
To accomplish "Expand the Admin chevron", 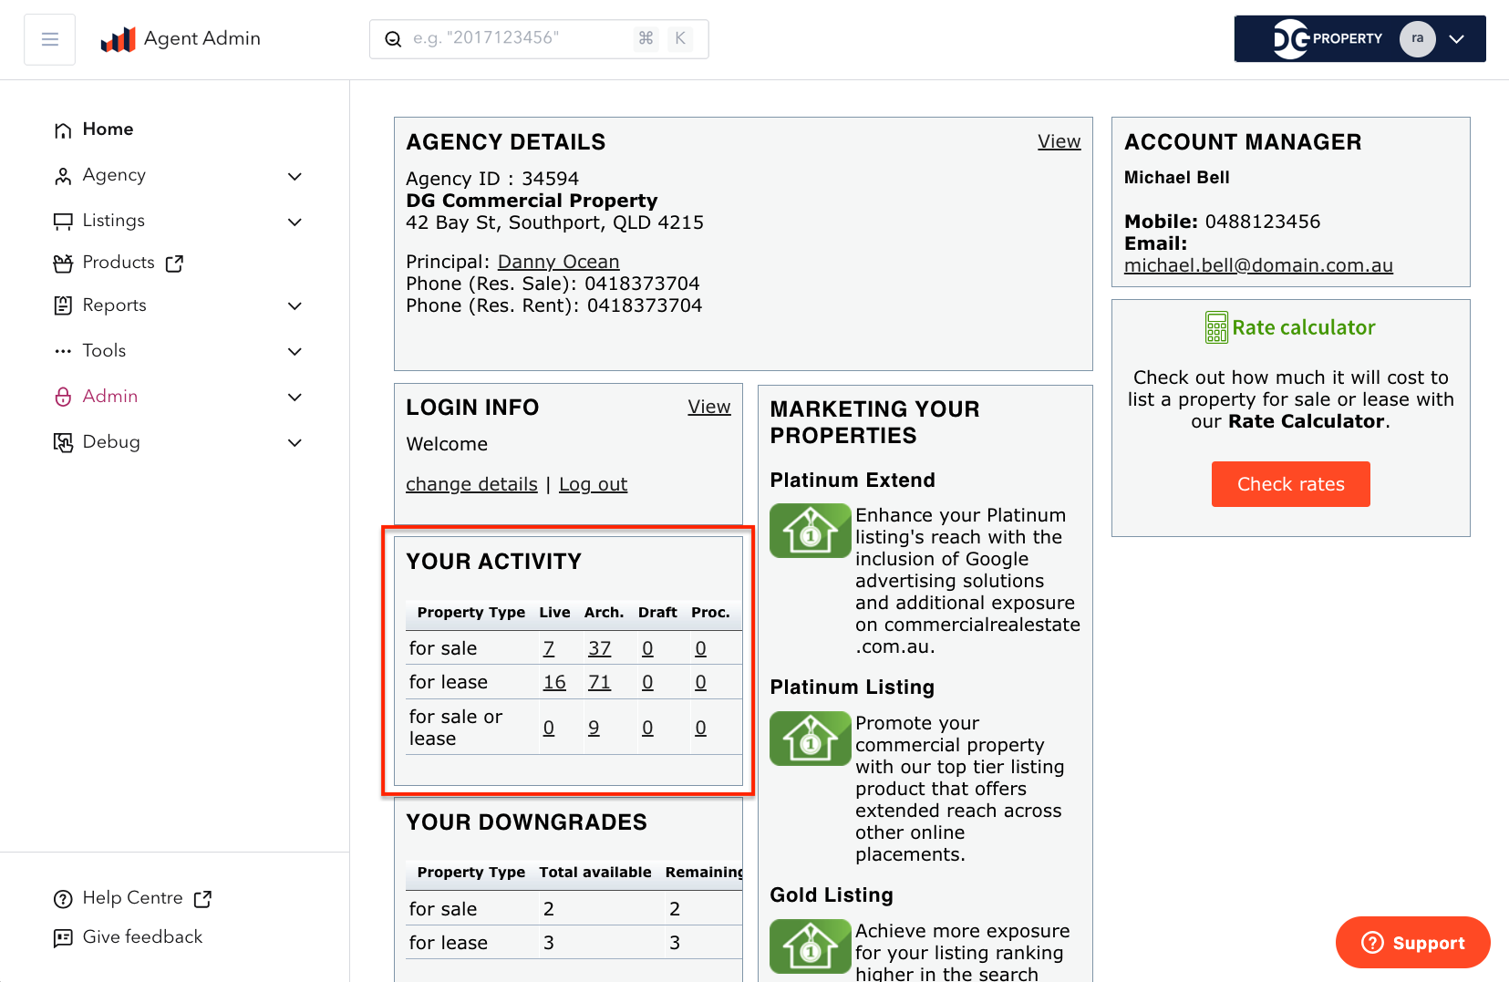I will [x=295, y=397].
